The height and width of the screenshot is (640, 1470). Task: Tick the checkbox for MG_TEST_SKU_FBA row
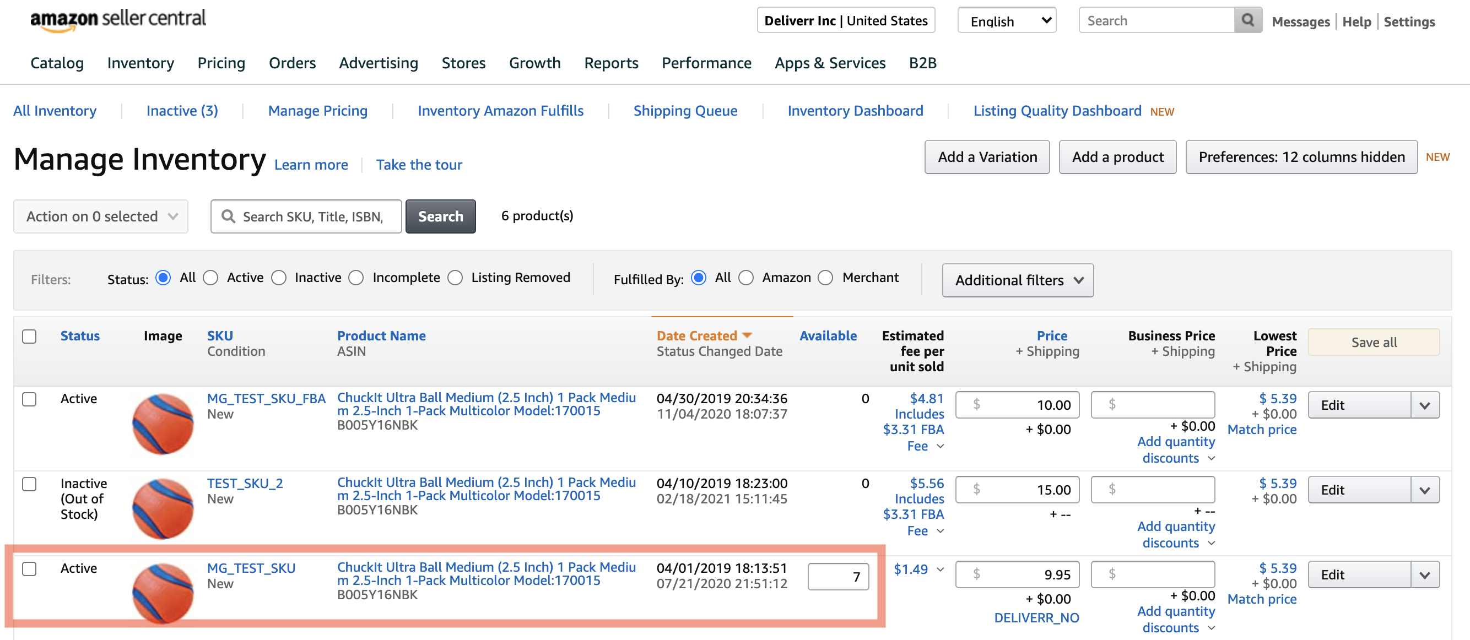point(29,399)
